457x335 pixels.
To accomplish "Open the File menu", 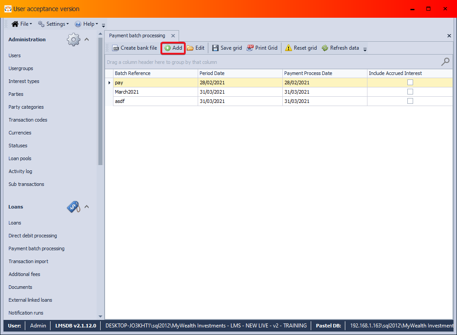I will (22, 24).
